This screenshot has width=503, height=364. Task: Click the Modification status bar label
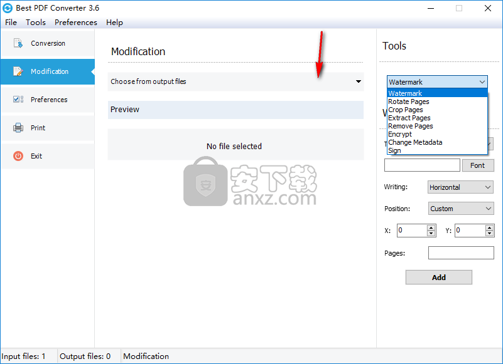point(146,356)
